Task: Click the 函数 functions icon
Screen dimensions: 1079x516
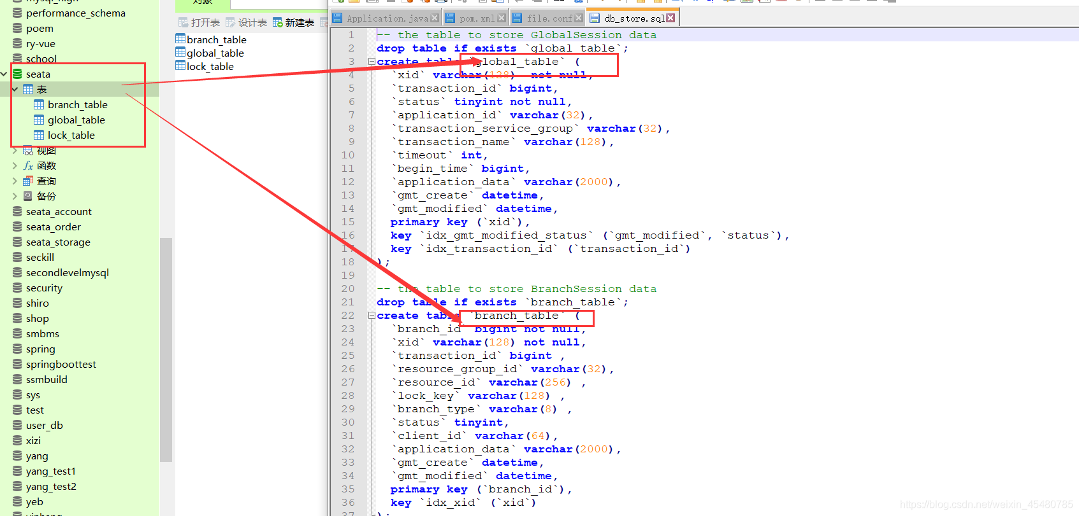Action: point(28,166)
